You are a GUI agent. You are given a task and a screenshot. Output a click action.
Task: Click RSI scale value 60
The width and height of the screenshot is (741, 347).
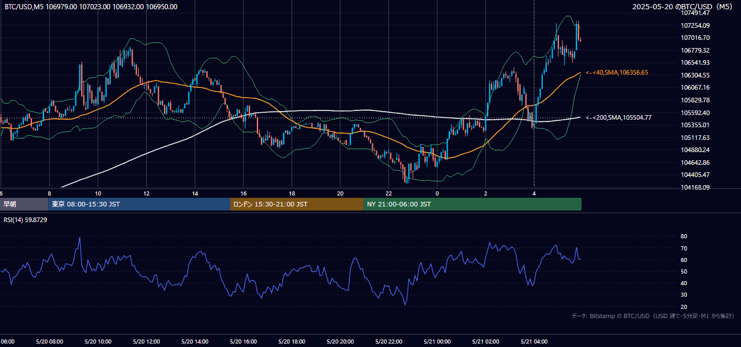point(684,260)
